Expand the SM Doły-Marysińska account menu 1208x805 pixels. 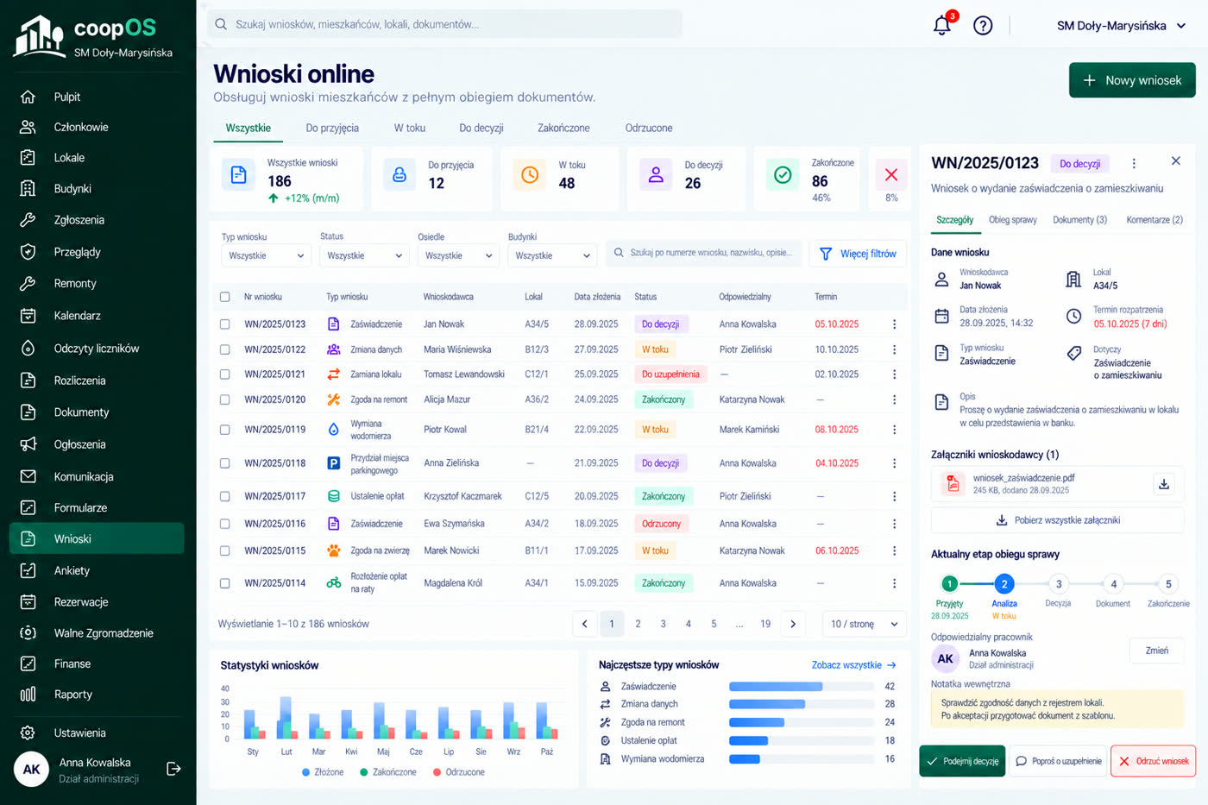(1121, 26)
